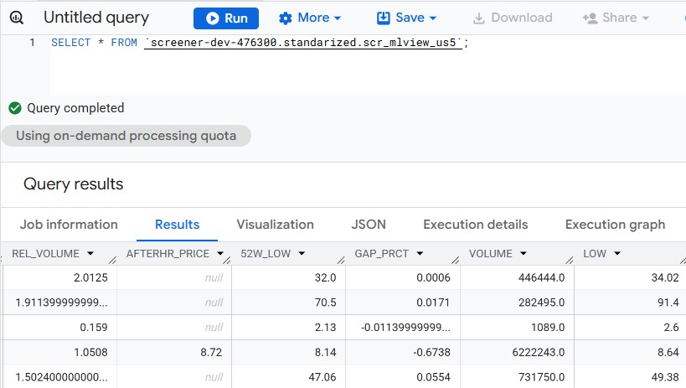Click AFTERHR_PRICE column resize handle icon

pos(227,260)
